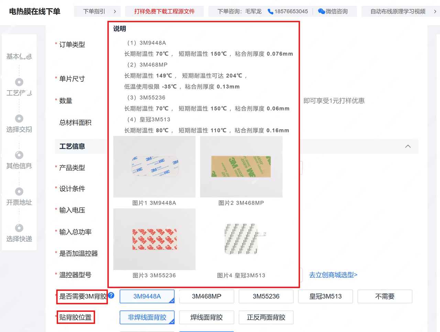Image resolution: width=440 pixels, height=332 pixels.
Task: Open 自动布线原理学习视频 arrow link
Action: 435,12
